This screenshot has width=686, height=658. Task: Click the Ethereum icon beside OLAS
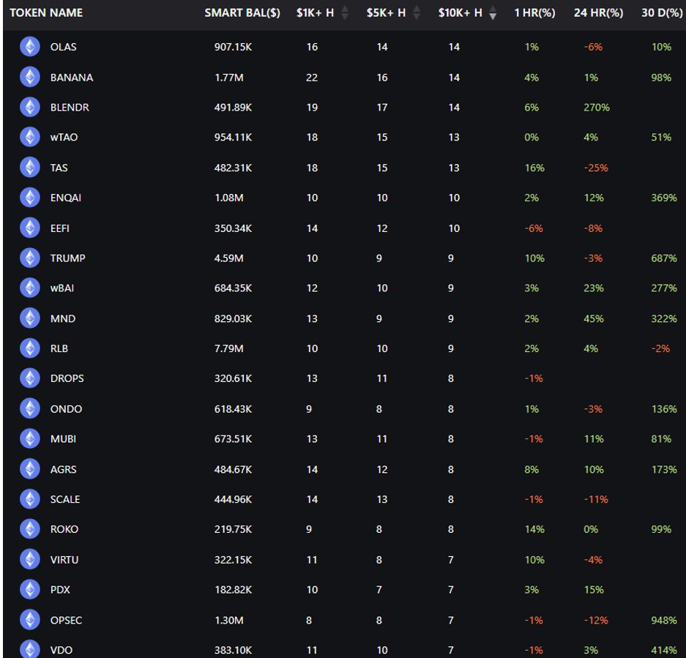(30, 47)
